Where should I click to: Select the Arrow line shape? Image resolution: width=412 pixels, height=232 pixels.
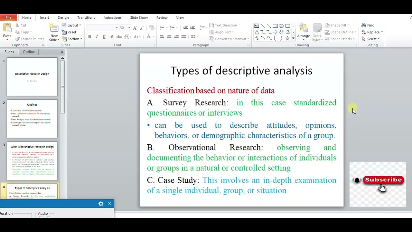(x=269, y=26)
